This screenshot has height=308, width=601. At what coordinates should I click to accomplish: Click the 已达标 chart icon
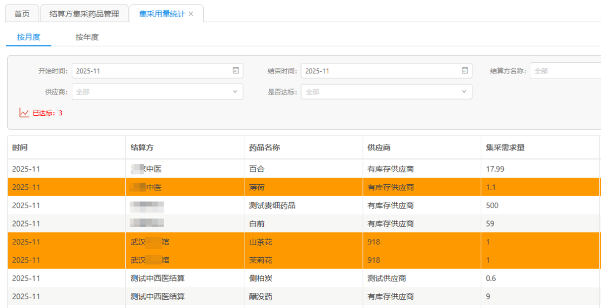(24, 113)
